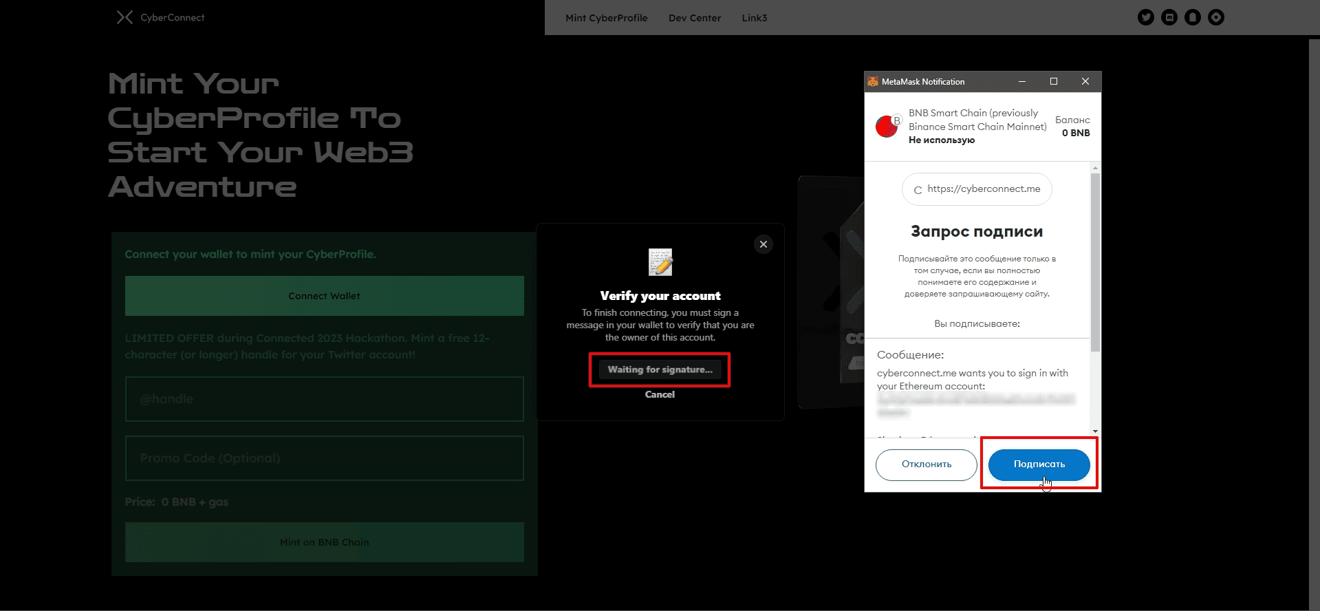Screen dimensions: 1320x611
Task: Cancel the account verification
Action: 660,394
